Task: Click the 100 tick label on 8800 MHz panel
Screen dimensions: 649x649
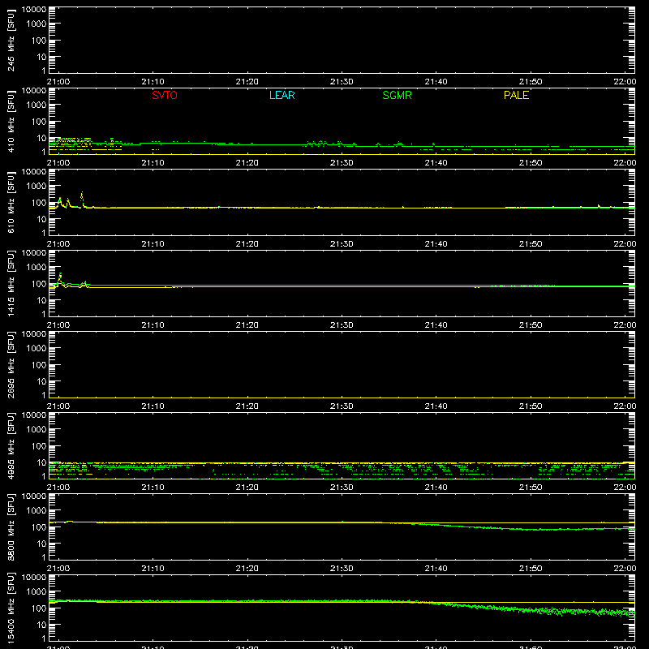Action: point(39,527)
